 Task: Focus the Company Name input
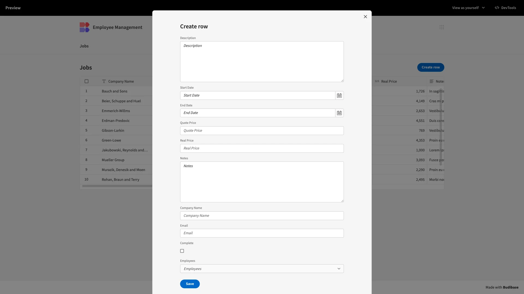tap(262, 216)
